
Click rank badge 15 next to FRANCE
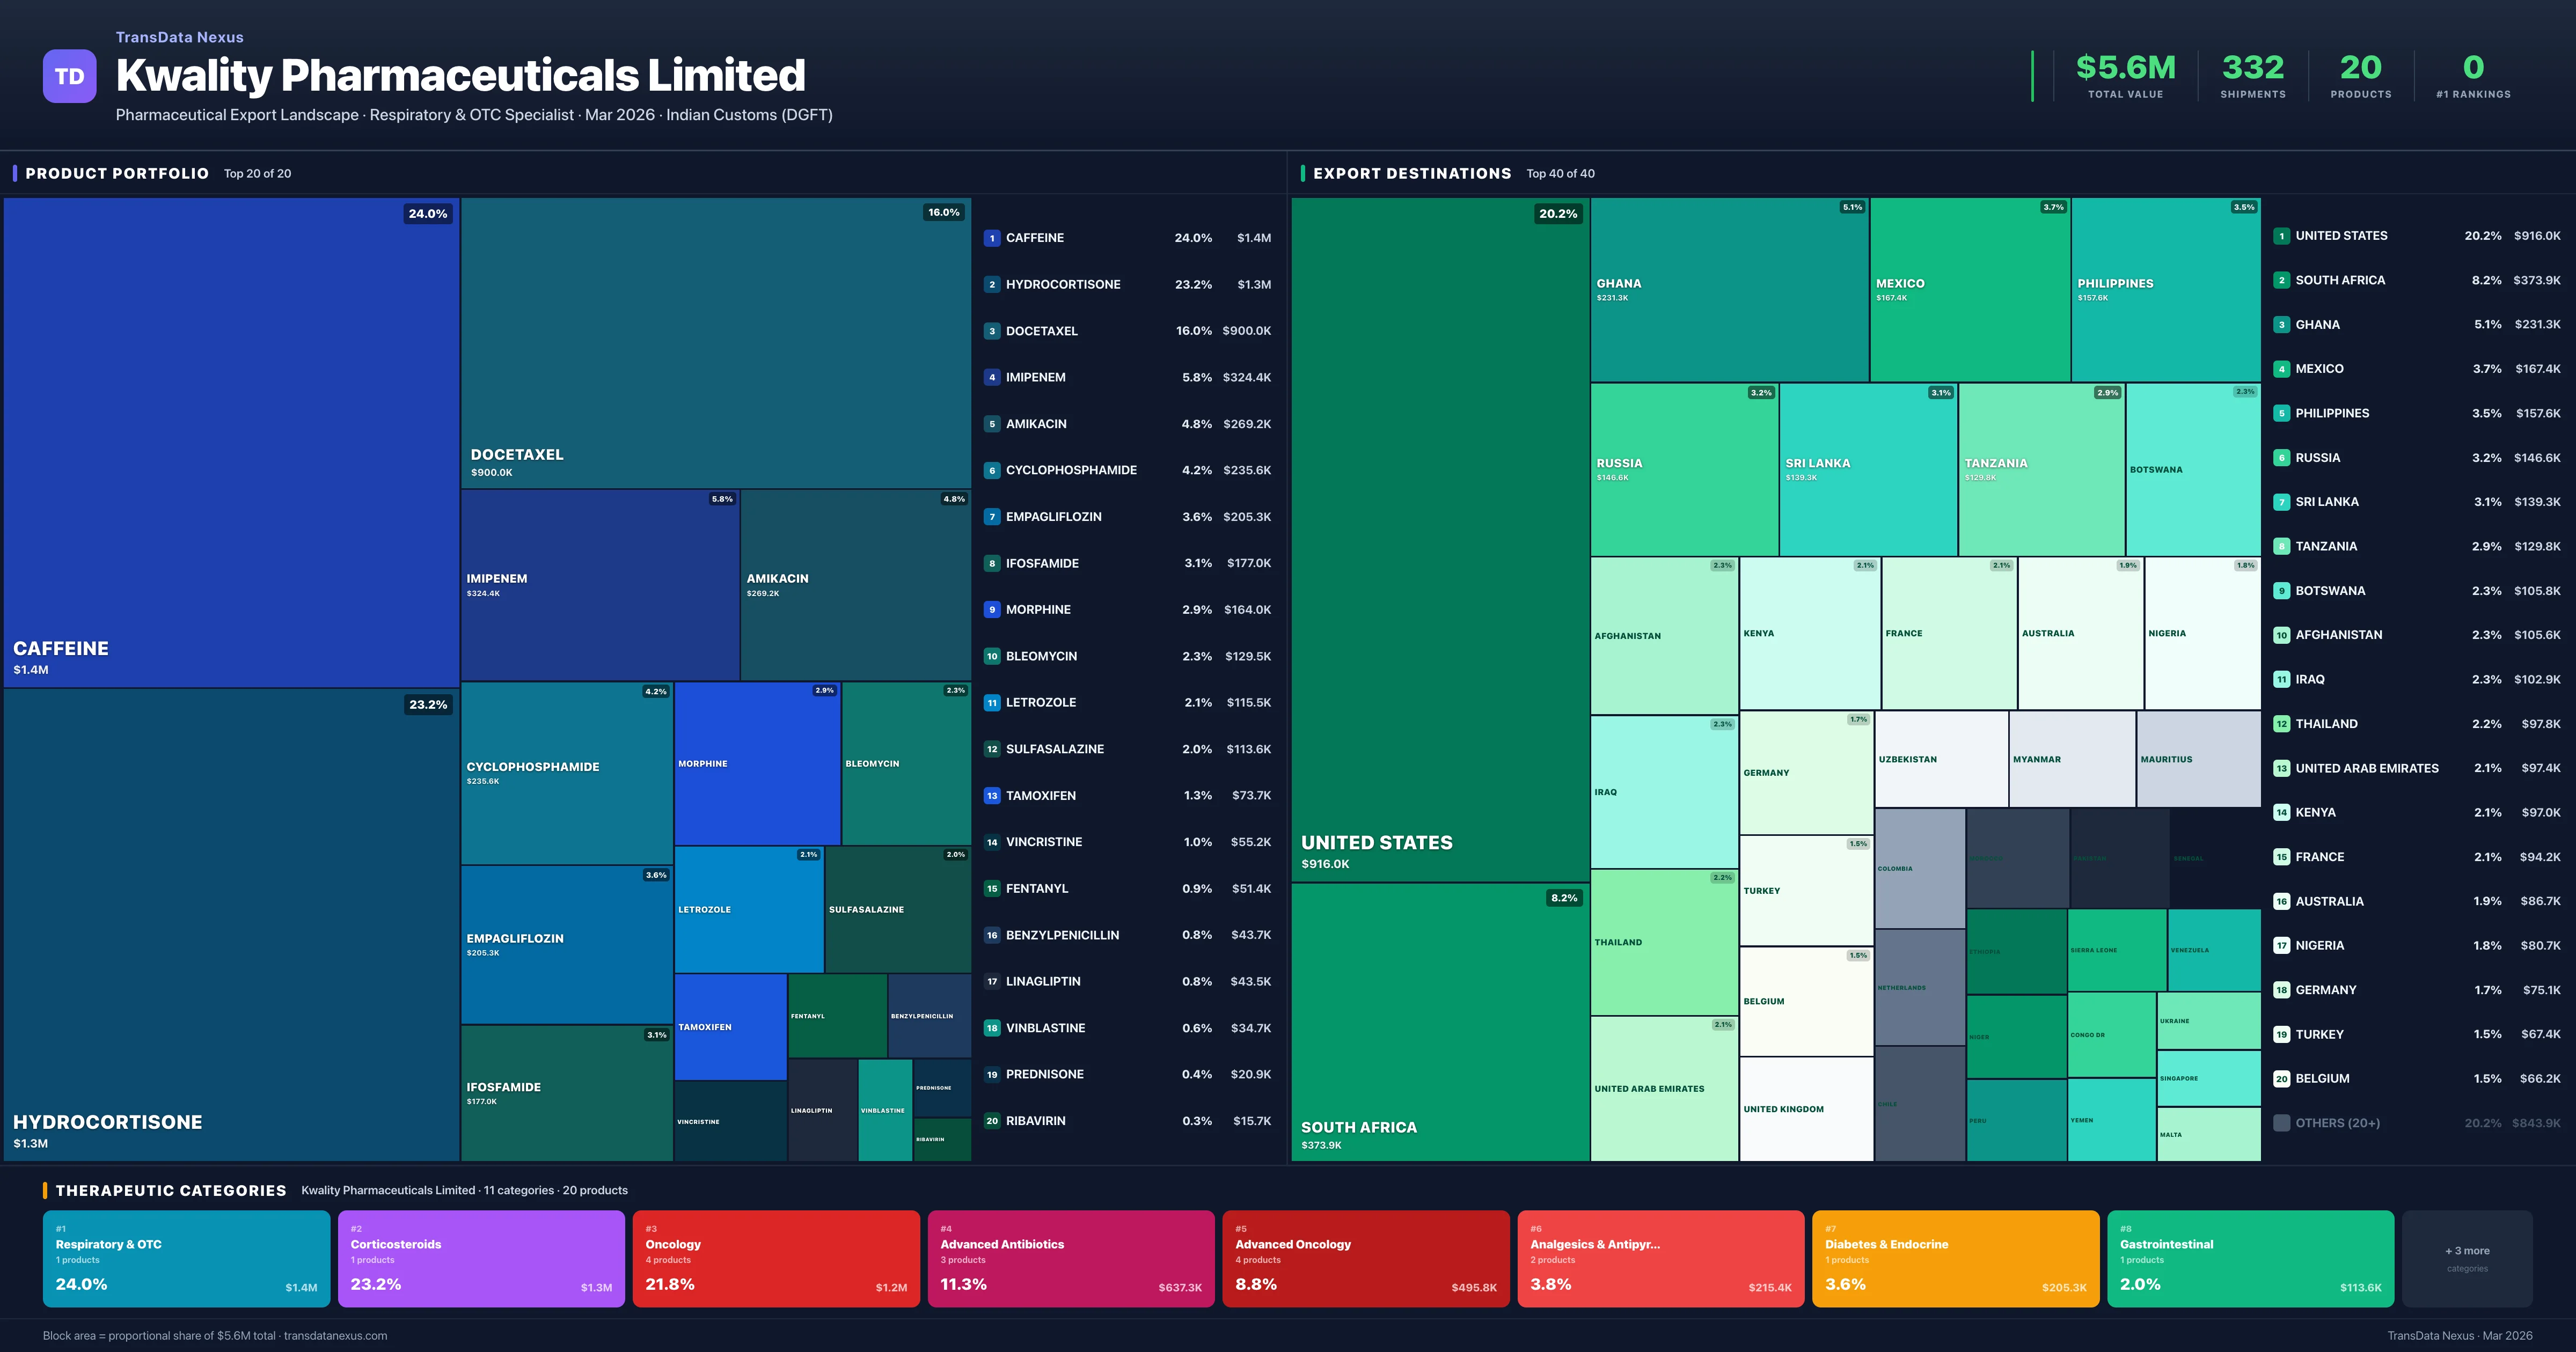[x=2283, y=857]
